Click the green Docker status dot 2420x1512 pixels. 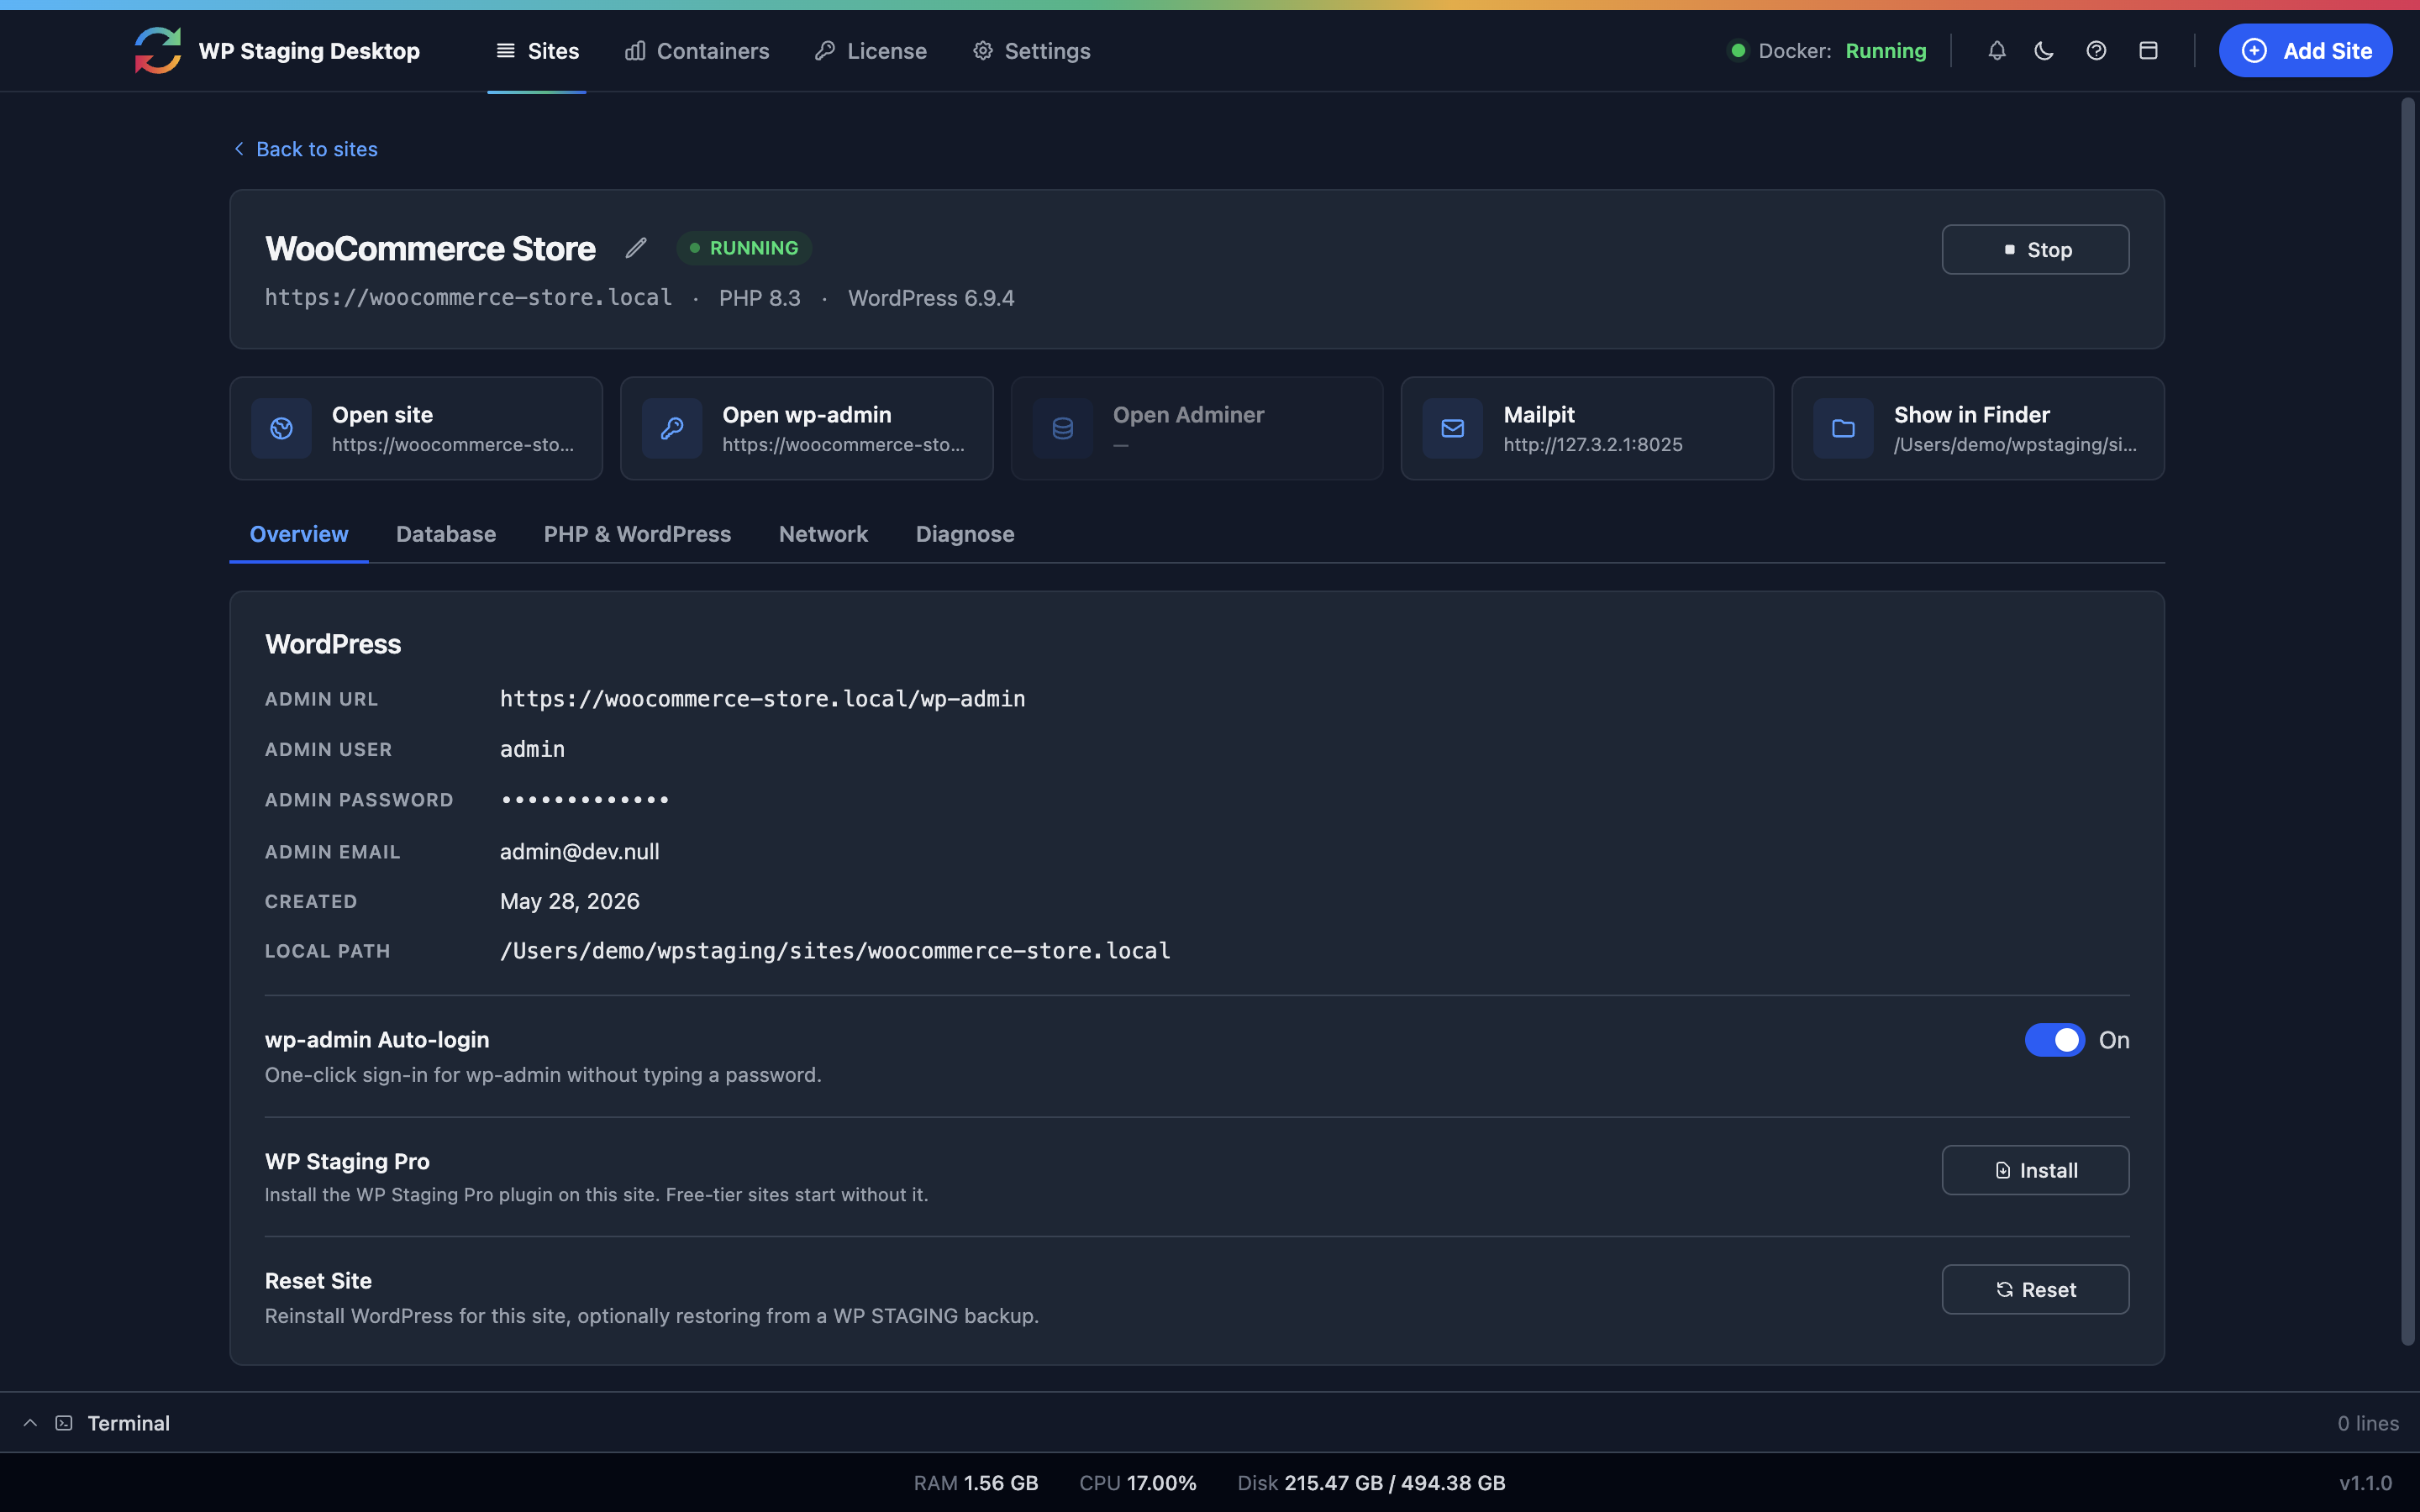pos(1738,50)
